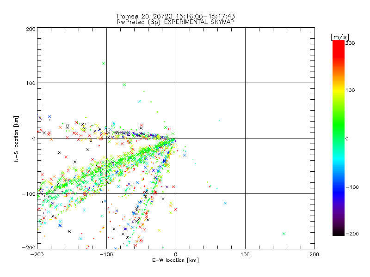Click the colorbar tick label '-100'

point(352,187)
